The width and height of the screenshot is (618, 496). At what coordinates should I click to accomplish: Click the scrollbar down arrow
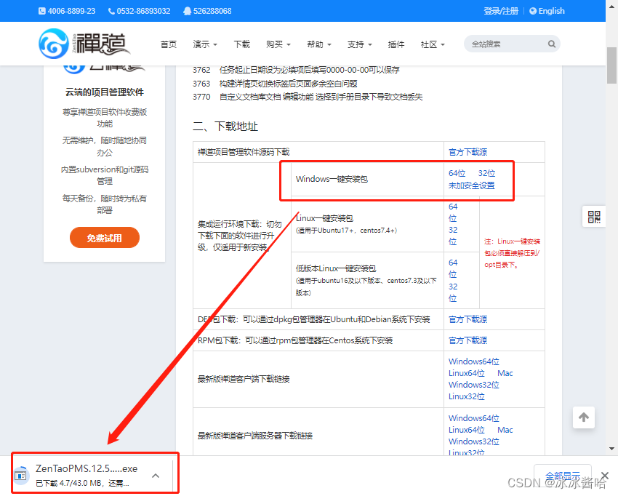pyautogui.click(x=611, y=449)
